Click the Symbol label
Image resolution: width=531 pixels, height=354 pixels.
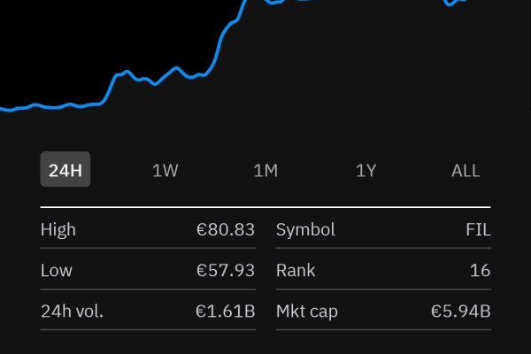[x=305, y=230]
